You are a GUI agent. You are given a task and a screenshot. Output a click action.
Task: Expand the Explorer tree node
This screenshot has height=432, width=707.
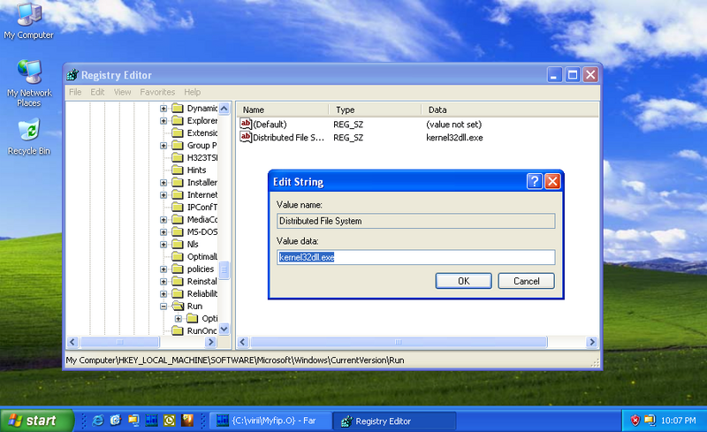point(163,120)
